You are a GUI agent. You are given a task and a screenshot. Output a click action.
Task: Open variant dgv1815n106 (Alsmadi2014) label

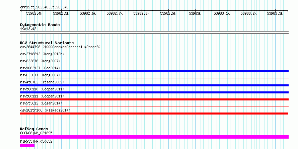(45, 110)
